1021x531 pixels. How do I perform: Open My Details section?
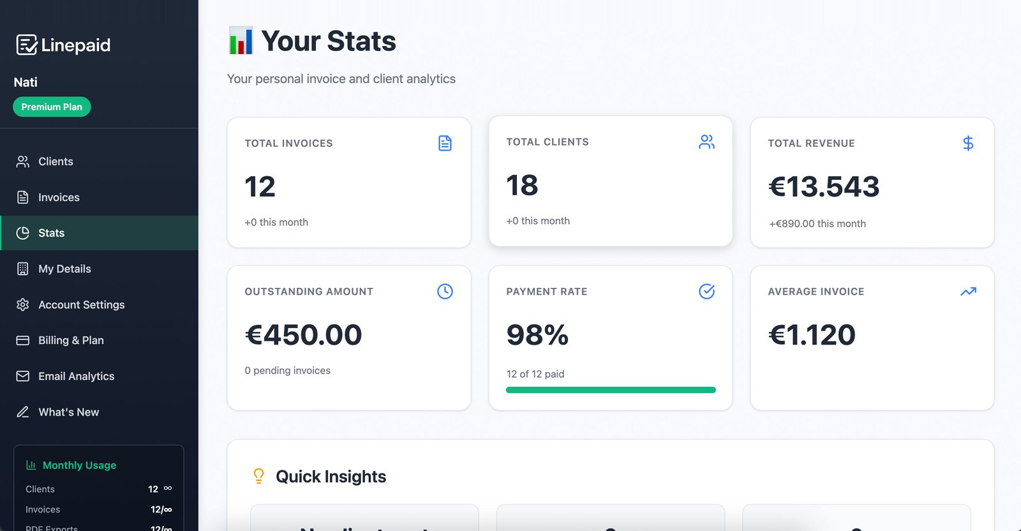pyautogui.click(x=64, y=269)
